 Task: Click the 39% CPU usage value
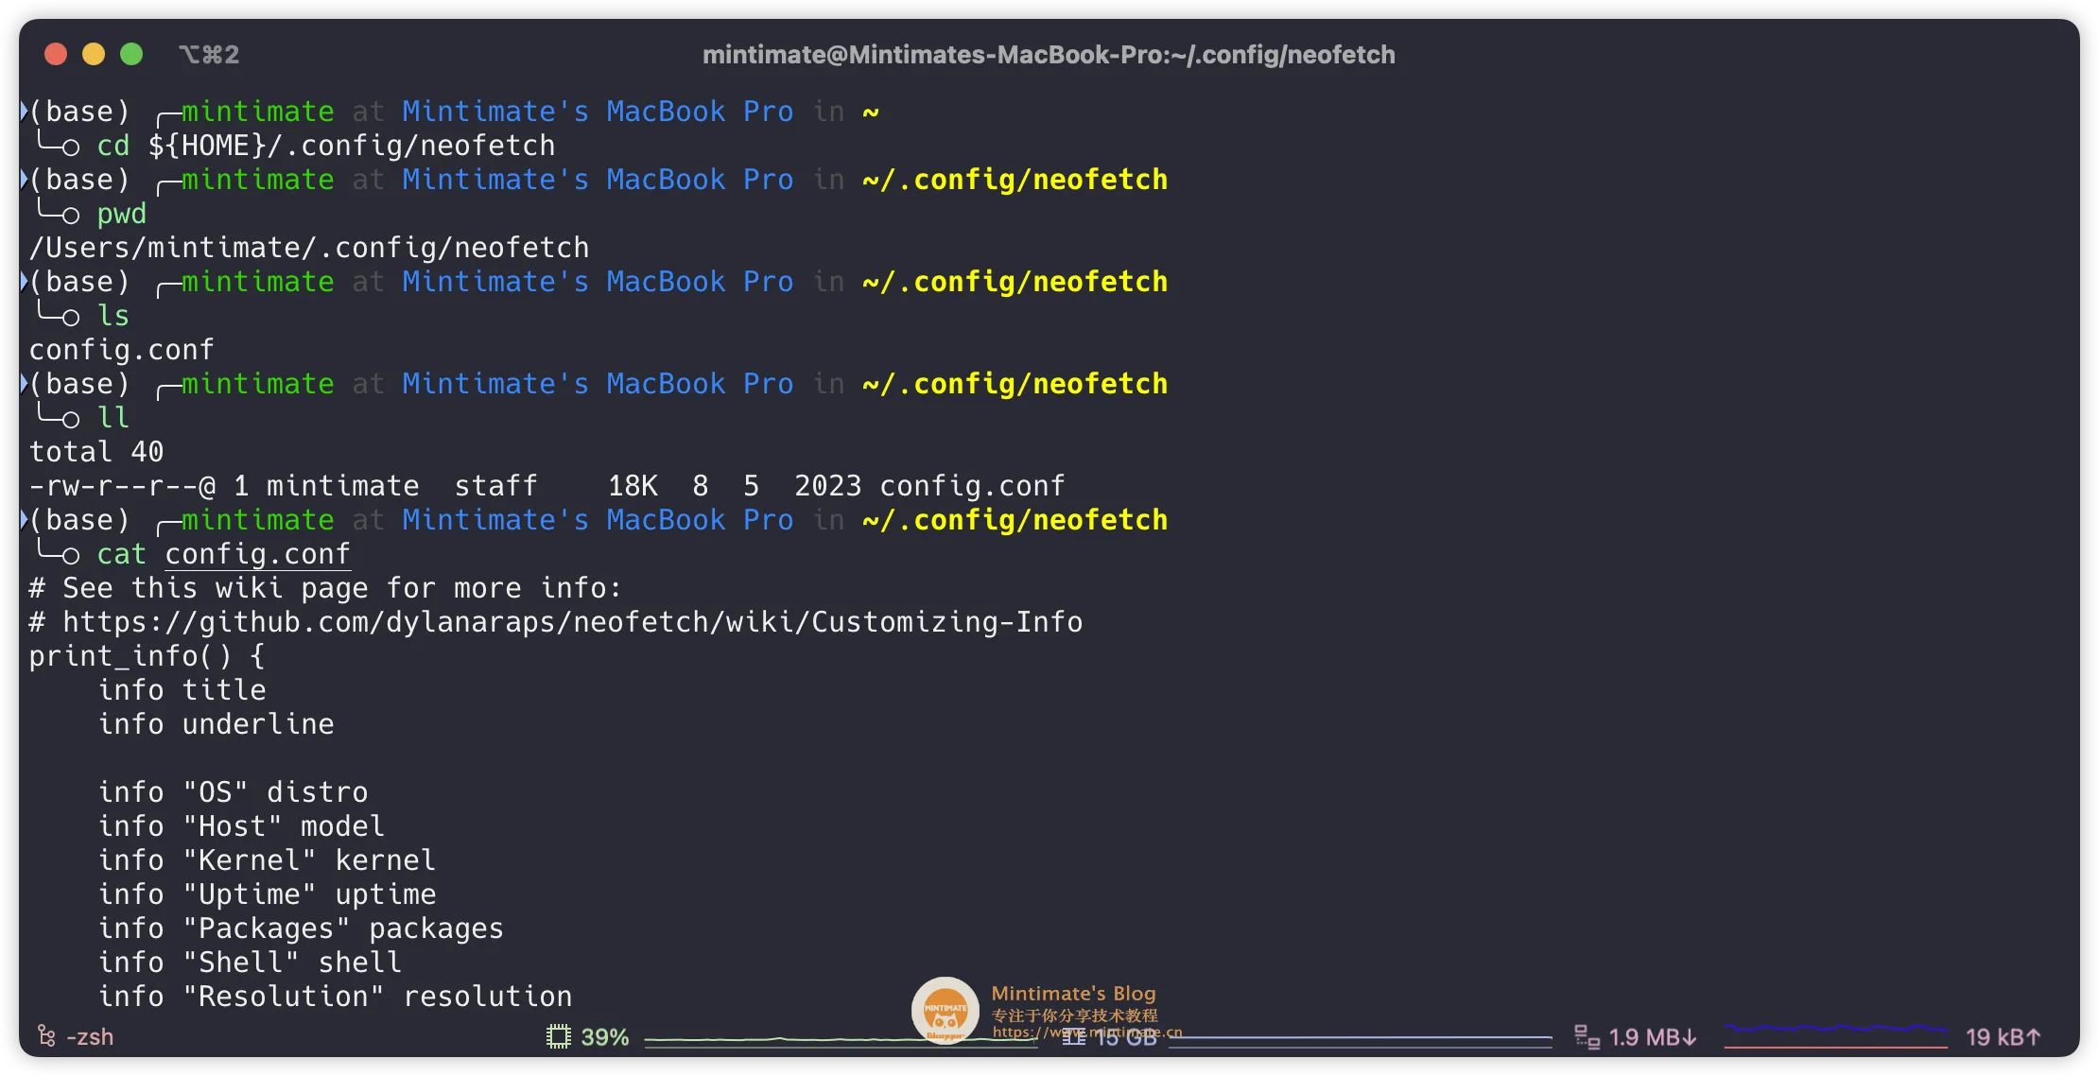tap(605, 1037)
